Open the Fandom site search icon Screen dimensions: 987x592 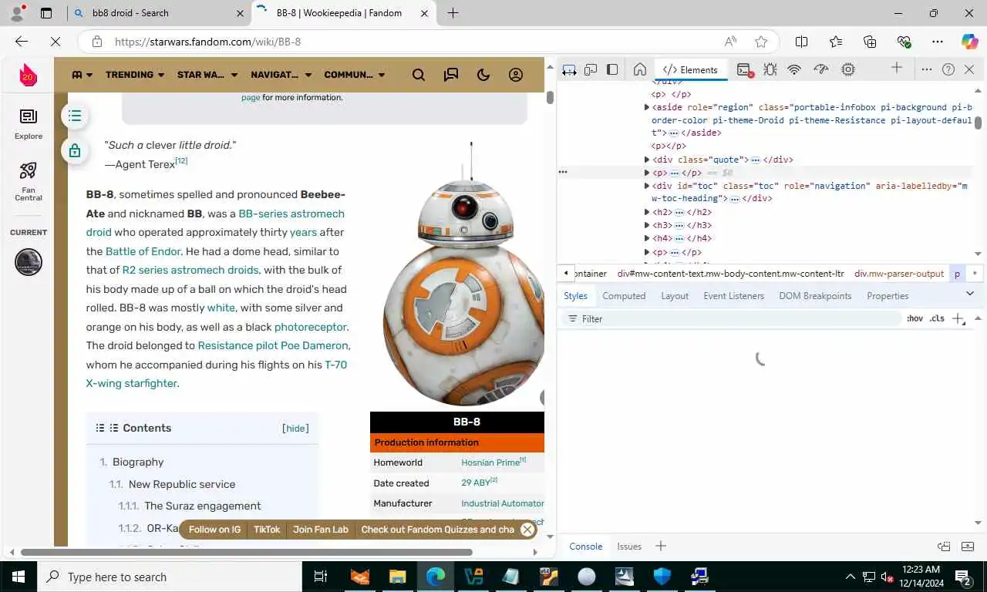click(419, 75)
